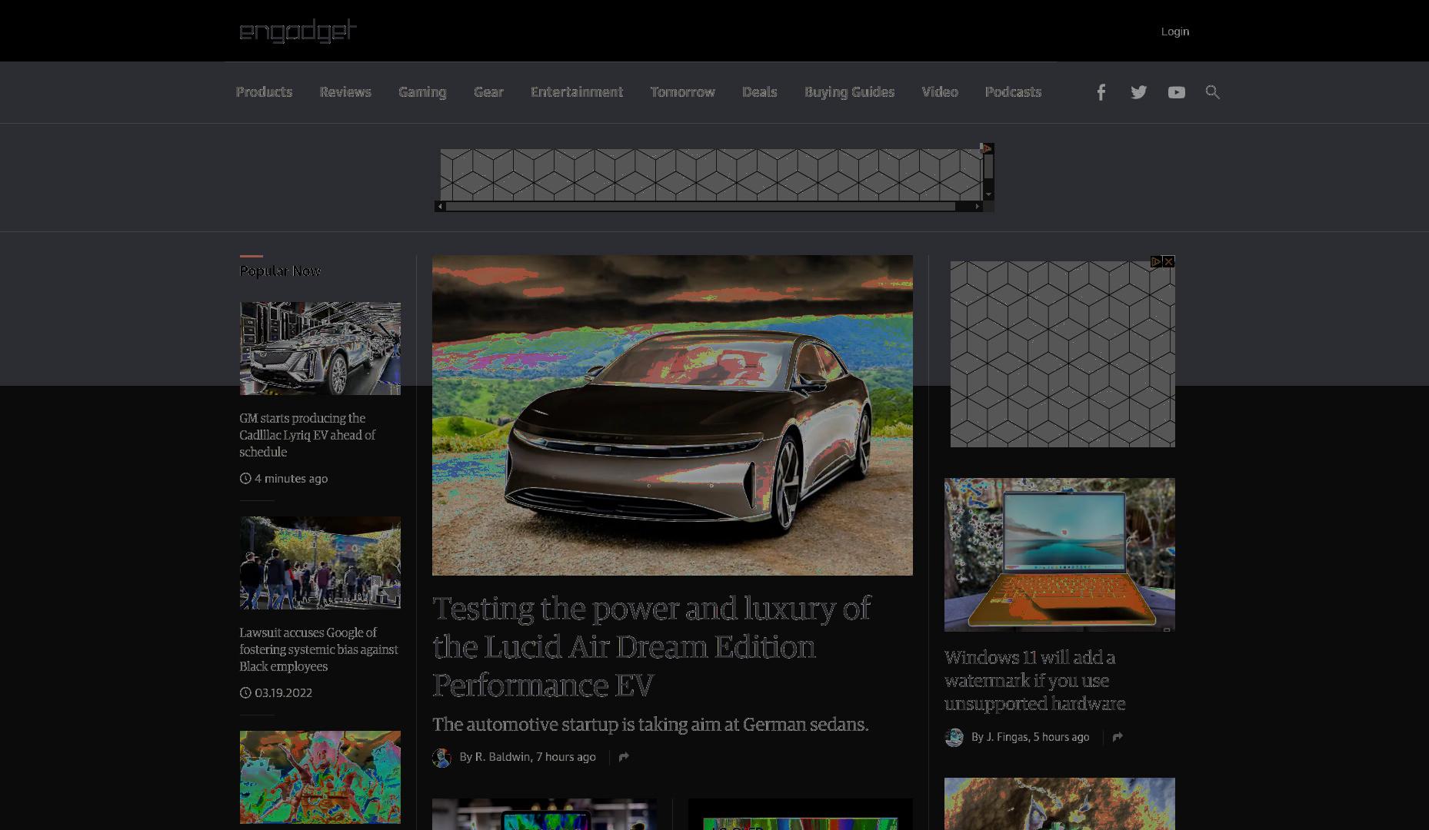Viewport: 1429px width, 830px height.
Task: Click the sidebar AdChoices icon
Action: (x=1156, y=261)
